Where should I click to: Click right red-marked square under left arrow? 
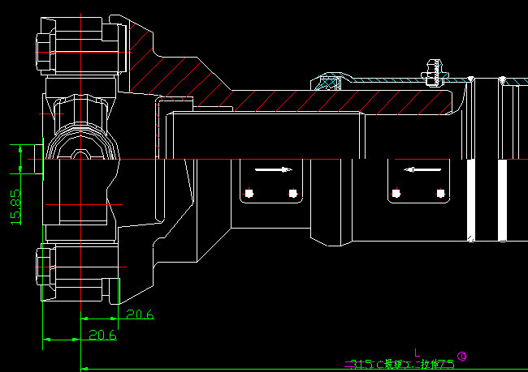[x=441, y=193]
